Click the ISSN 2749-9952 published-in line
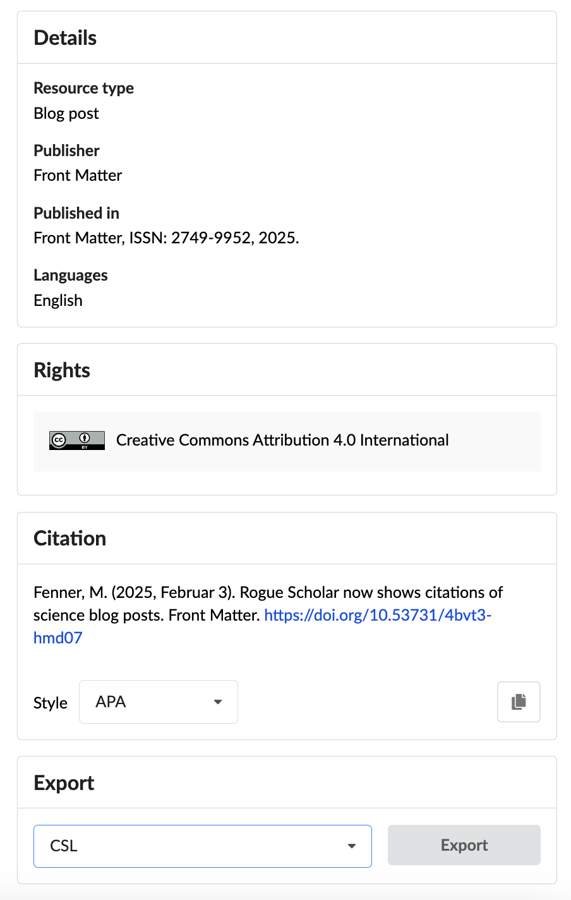Image resolution: width=571 pixels, height=900 pixels. coord(166,238)
